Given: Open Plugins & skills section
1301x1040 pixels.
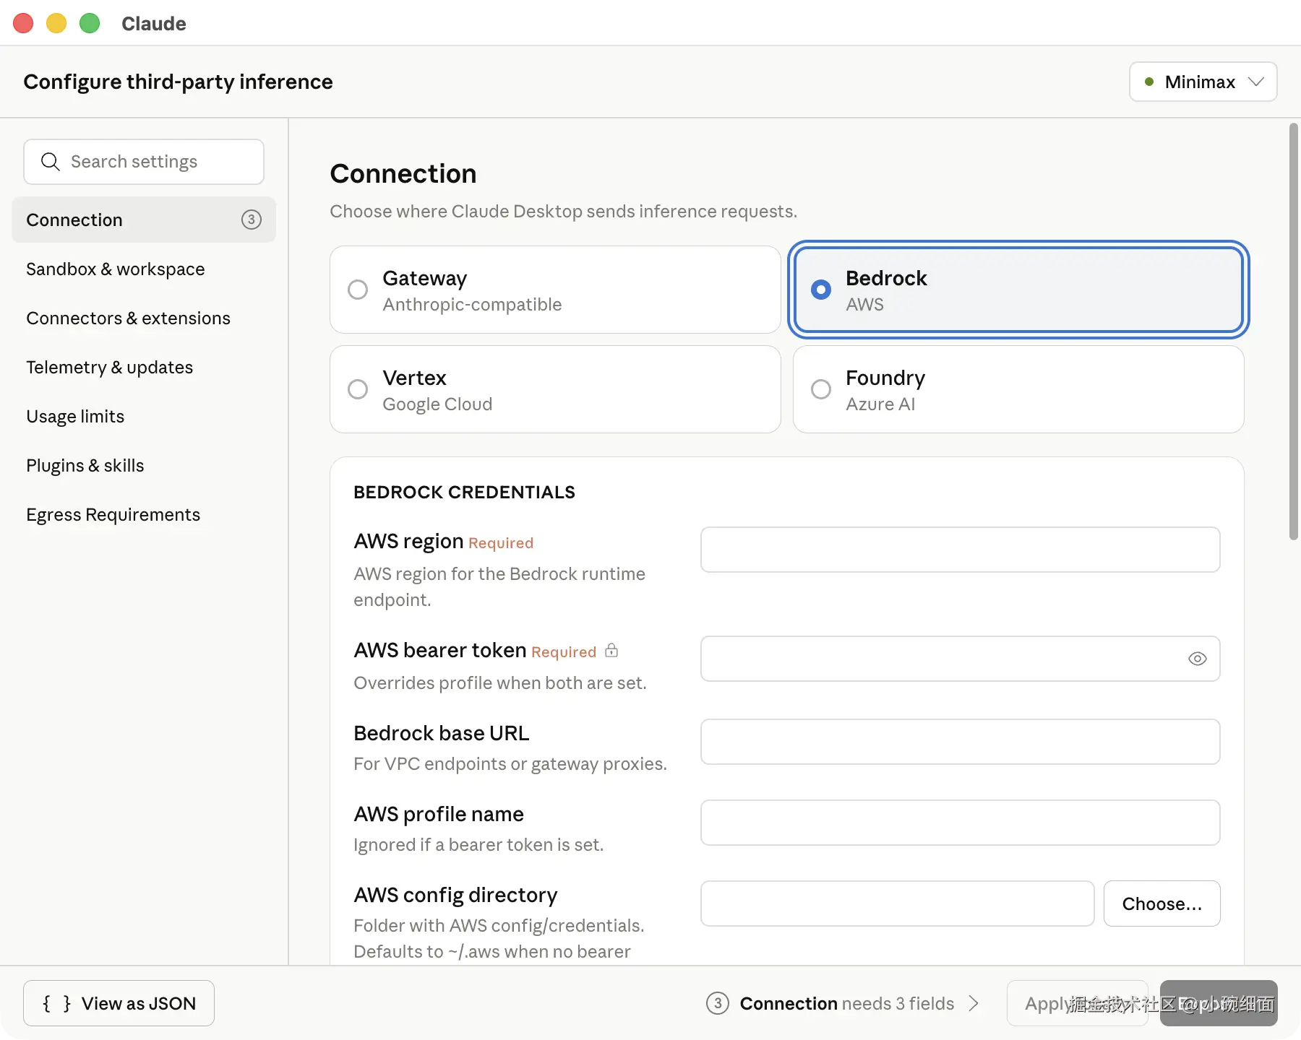Looking at the screenshot, I should point(85,466).
